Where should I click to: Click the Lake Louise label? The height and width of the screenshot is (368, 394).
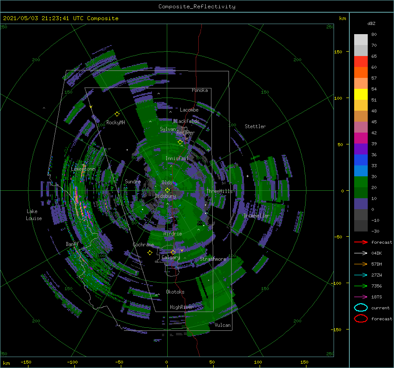point(34,215)
